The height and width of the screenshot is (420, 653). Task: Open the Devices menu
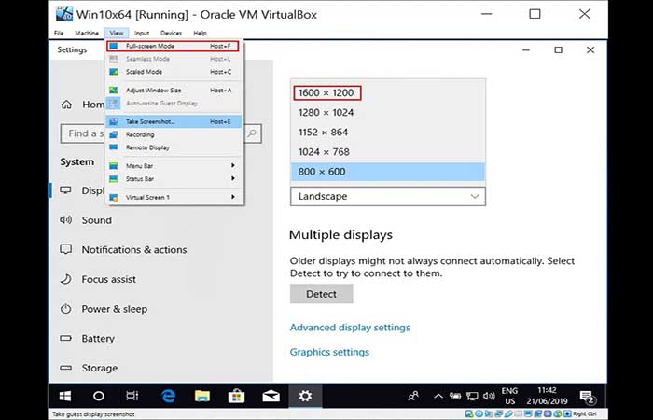click(171, 33)
